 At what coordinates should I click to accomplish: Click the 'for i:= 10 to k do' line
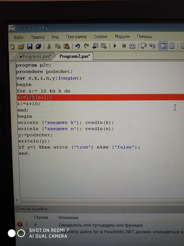[43, 91]
